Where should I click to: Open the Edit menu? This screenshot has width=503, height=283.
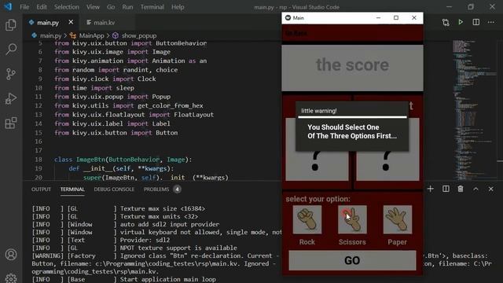(x=42, y=7)
